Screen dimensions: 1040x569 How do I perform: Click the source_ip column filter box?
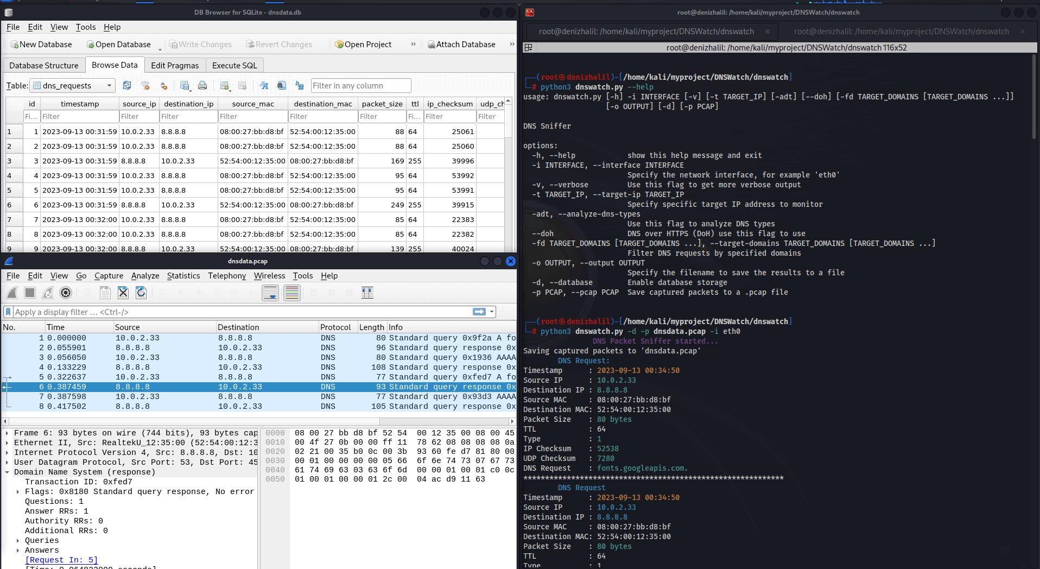click(x=138, y=116)
